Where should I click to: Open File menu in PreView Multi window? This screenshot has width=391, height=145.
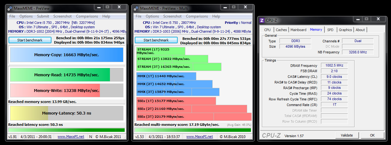tap(138, 16)
